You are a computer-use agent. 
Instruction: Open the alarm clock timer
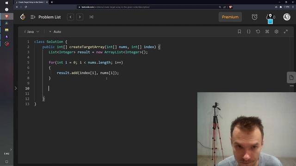click(x=254, y=17)
